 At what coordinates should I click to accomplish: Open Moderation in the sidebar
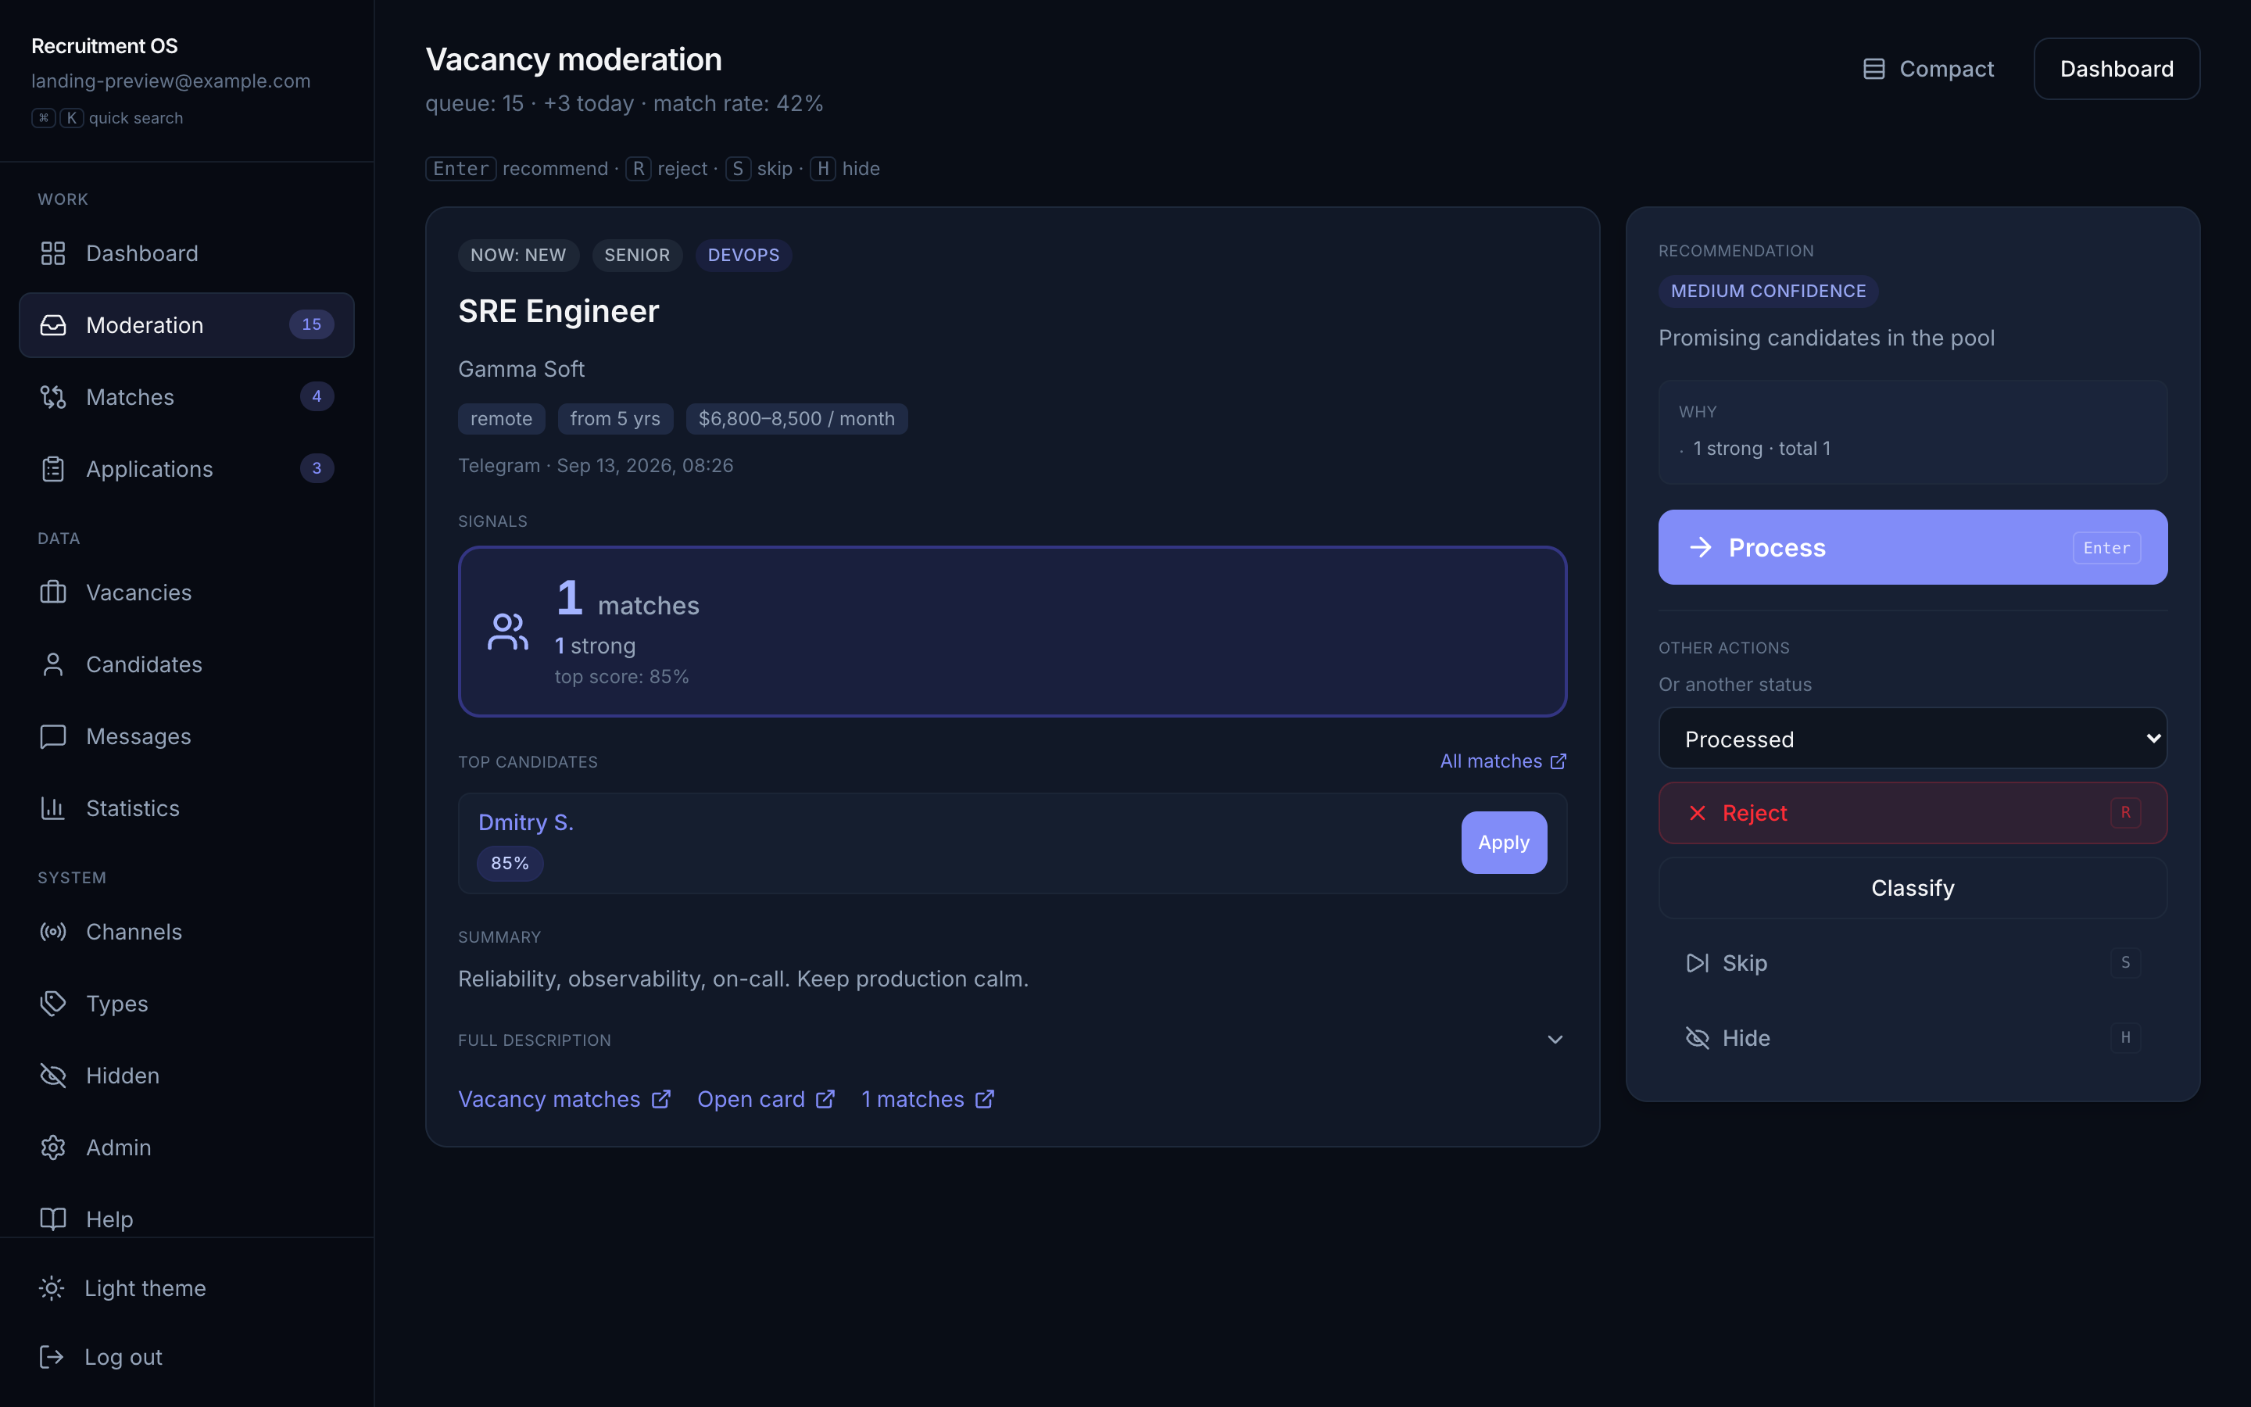[x=186, y=324]
